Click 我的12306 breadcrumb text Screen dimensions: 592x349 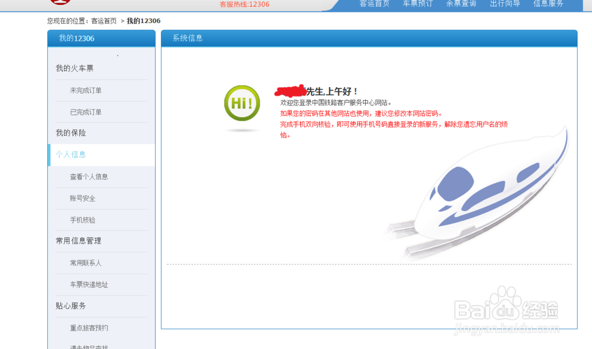pyautogui.click(x=143, y=21)
